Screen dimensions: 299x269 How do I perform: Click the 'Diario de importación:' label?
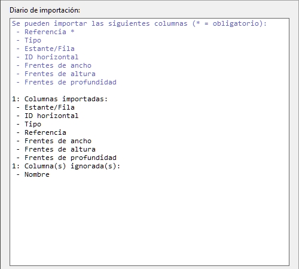45,10
